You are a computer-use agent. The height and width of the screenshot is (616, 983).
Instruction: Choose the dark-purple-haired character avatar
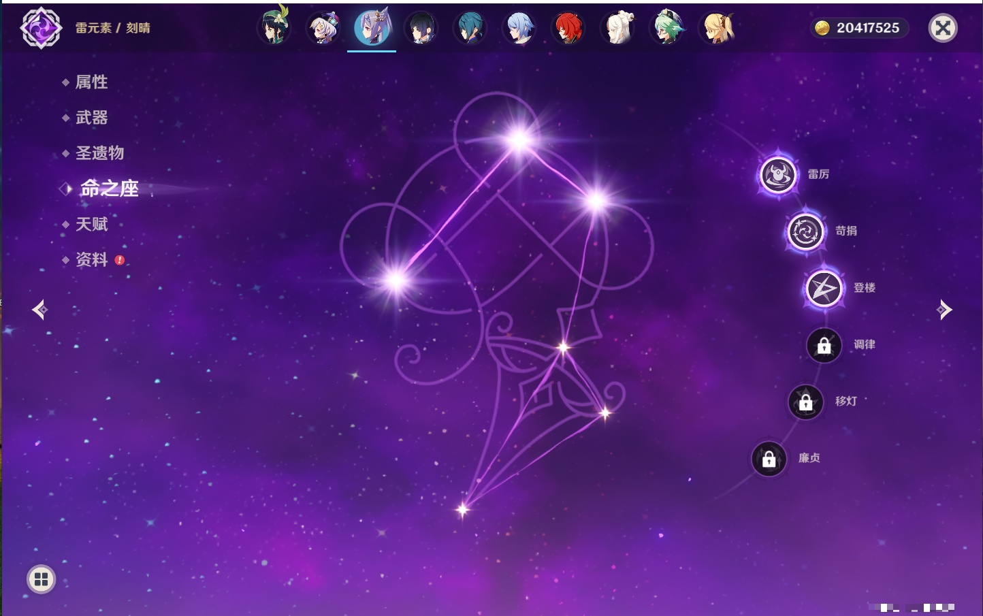[x=421, y=29]
